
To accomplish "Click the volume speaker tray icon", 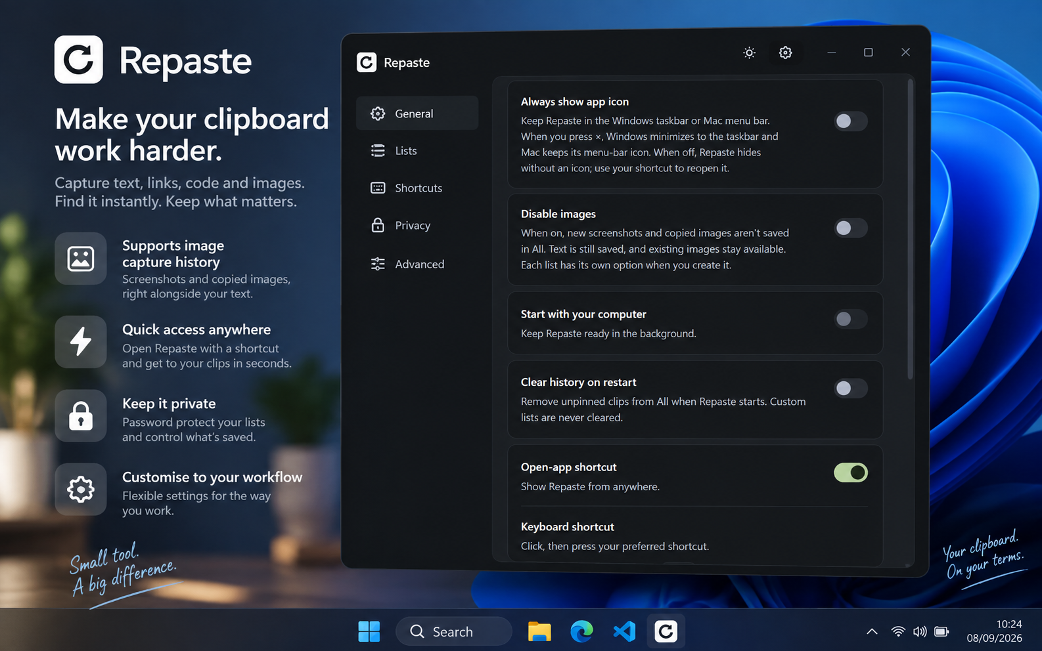I will pyautogui.click(x=920, y=631).
